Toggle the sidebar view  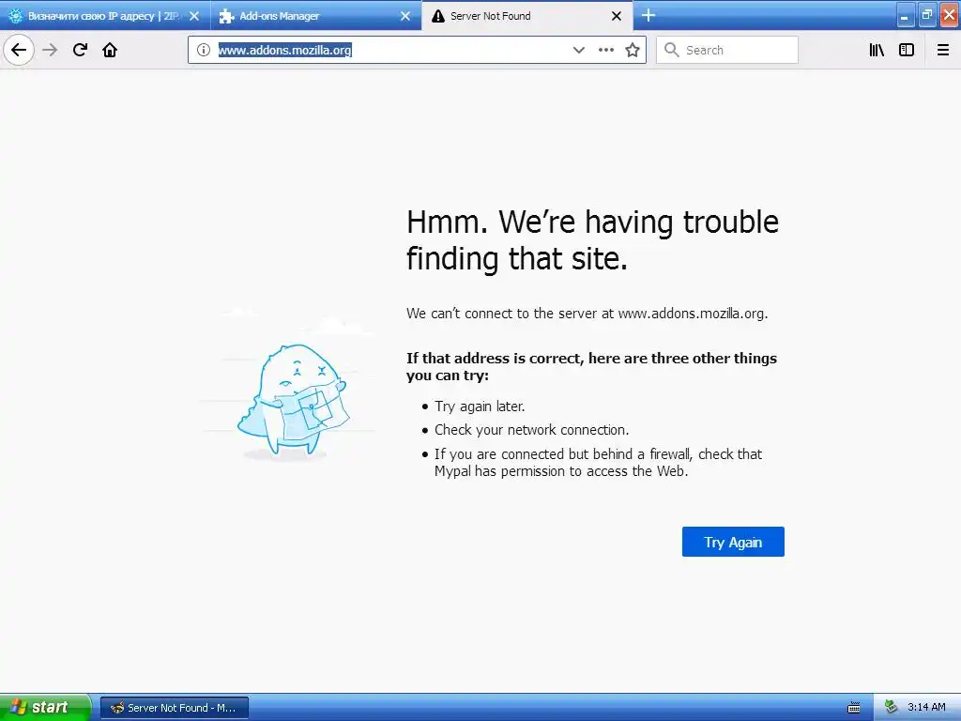[907, 50]
